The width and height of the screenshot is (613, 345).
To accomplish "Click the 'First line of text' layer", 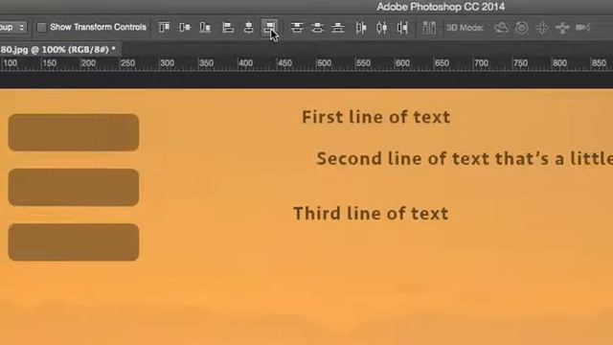I will (x=376, y=117).
